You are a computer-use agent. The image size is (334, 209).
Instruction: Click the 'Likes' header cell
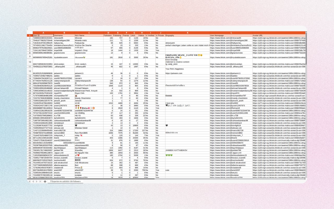point(134,36)
